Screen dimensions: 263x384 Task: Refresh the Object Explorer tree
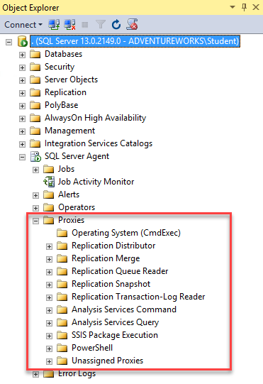pyautogui.click(x=116, y=25)
